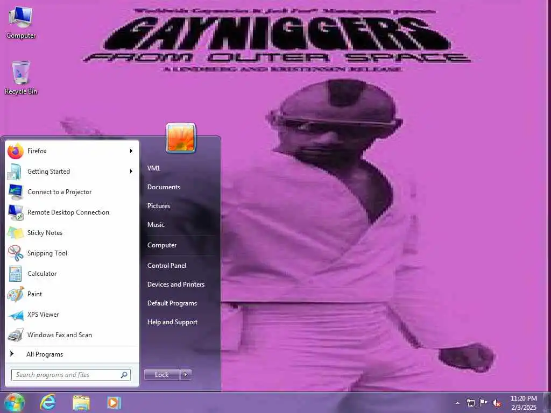This screenshot has width=551, height=413.
Task: Open Devices and Printers
Action: pyautogui.click(x=176, y=284)
